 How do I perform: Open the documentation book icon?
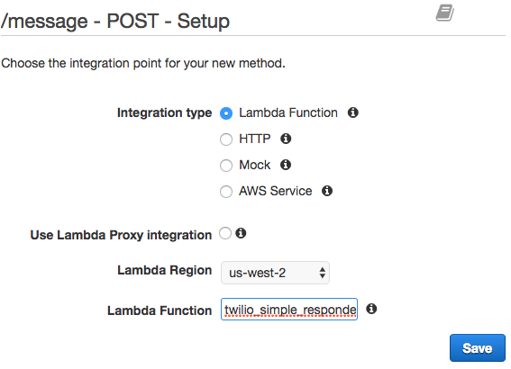click(x=445, y=13)
